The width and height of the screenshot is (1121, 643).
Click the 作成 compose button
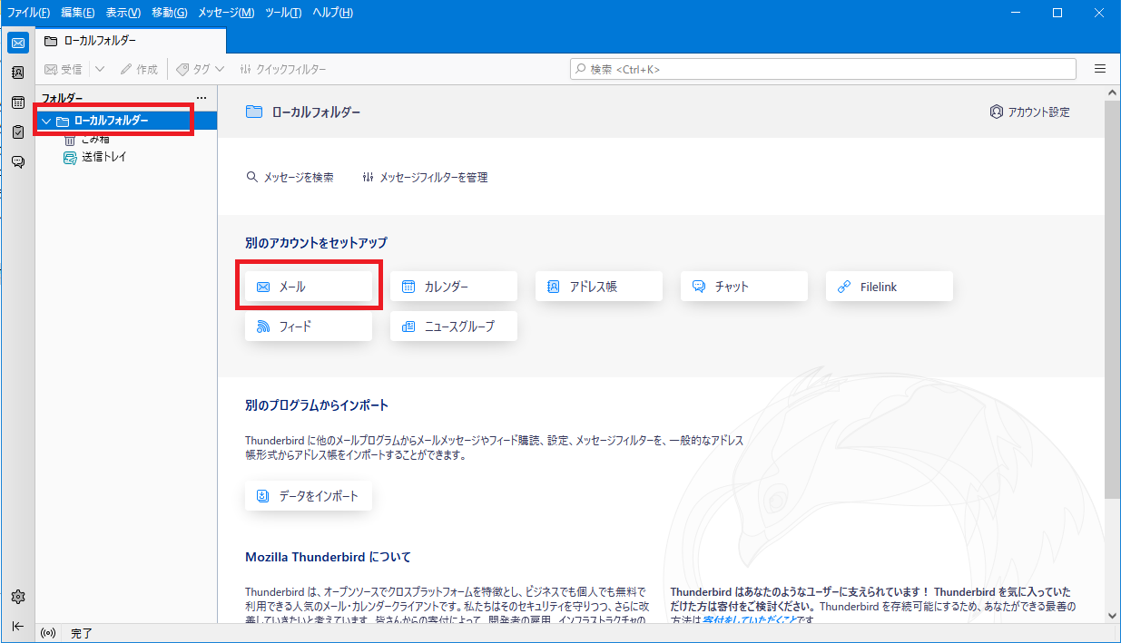(139, 69)
